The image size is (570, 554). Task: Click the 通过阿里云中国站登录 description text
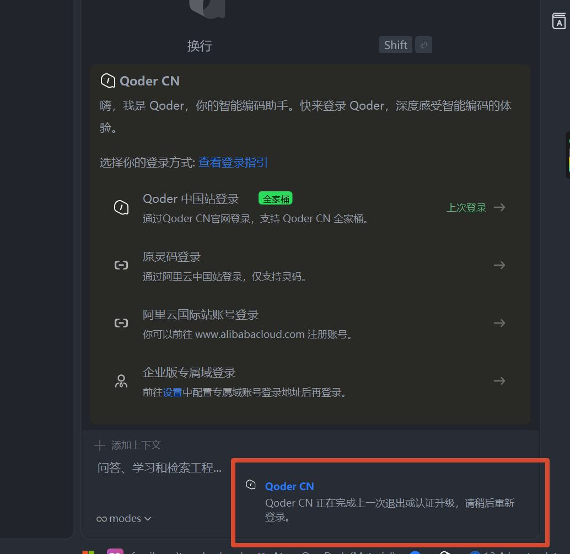[226, 277]
